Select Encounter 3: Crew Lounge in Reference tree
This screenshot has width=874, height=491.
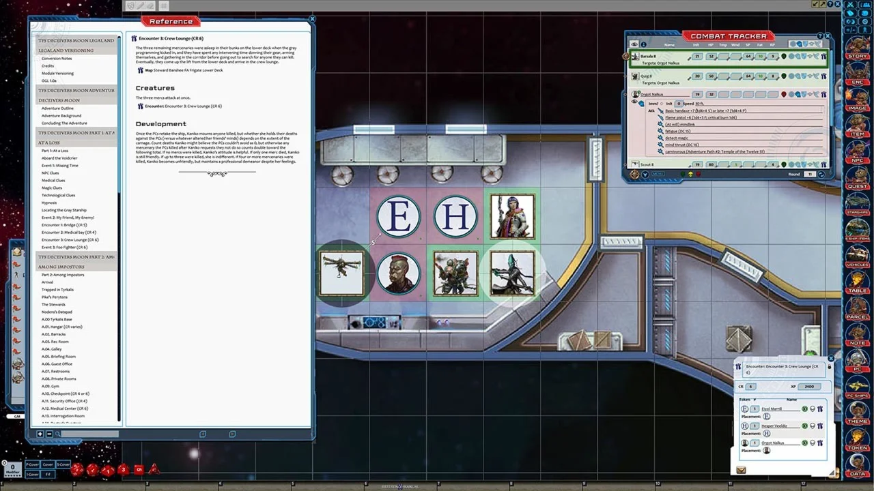70,240
